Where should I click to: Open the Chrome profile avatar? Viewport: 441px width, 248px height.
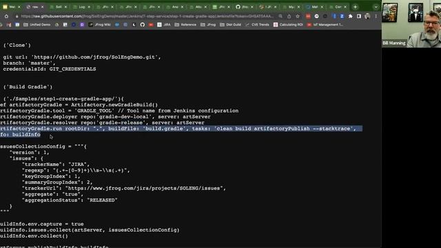tap(367, 17)
